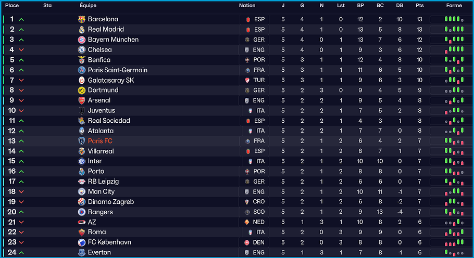Open the Paris Saint-Germain team link
Viewport: 474px width, 258px height.
(x=118, y=70)
